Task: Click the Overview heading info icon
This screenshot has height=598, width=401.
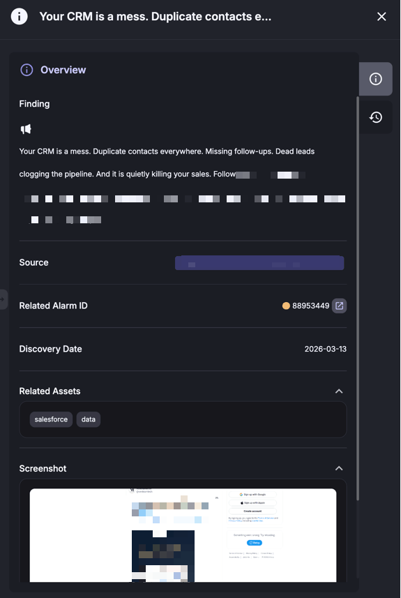Action: (27, 70)
